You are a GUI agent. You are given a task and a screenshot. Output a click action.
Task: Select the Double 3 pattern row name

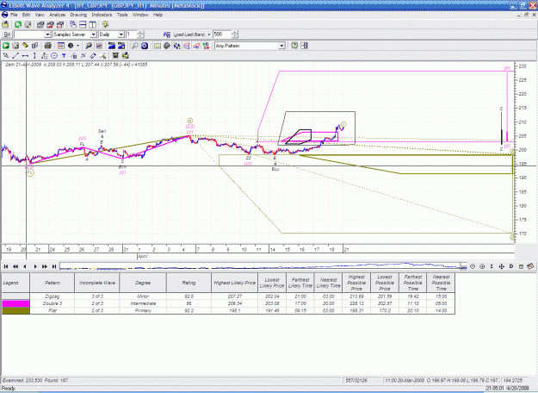coord(53,303)
